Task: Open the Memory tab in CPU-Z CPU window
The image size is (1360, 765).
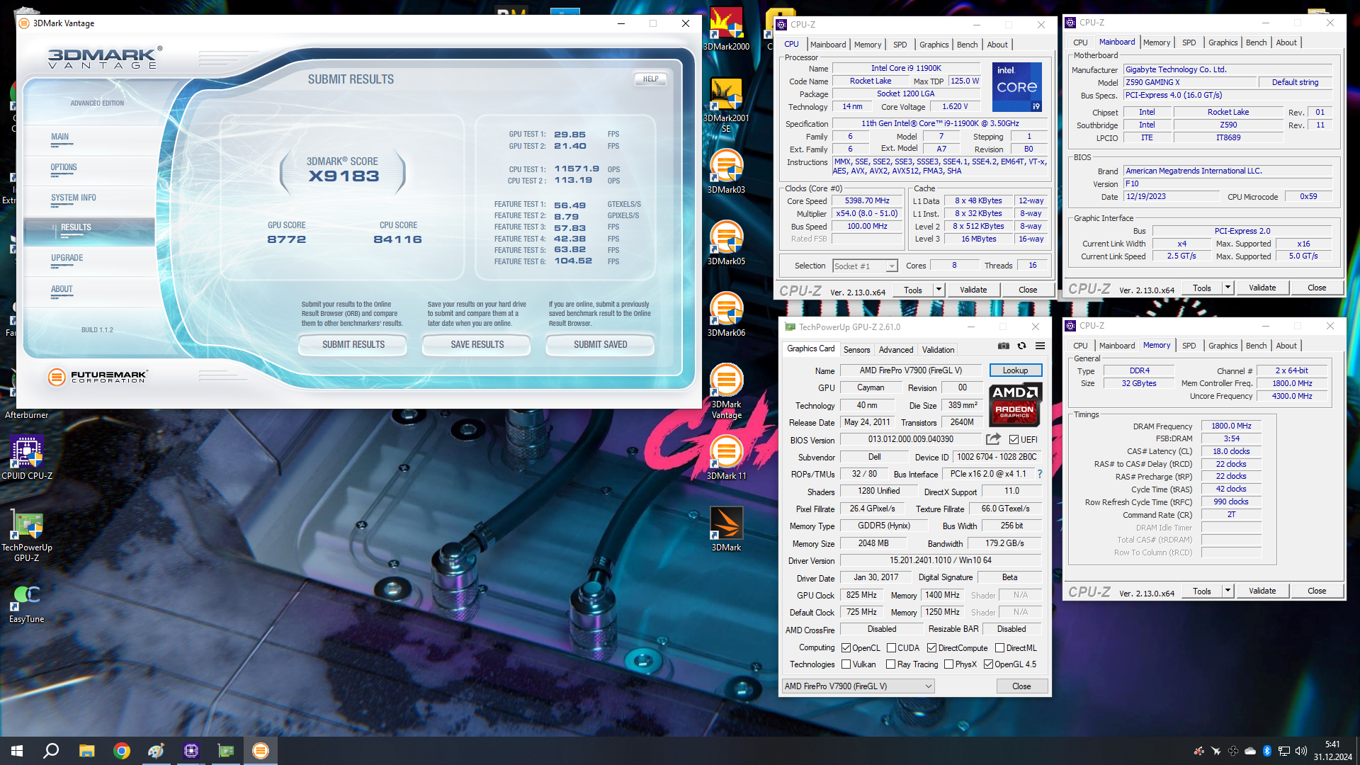Action: click(867, 45)
